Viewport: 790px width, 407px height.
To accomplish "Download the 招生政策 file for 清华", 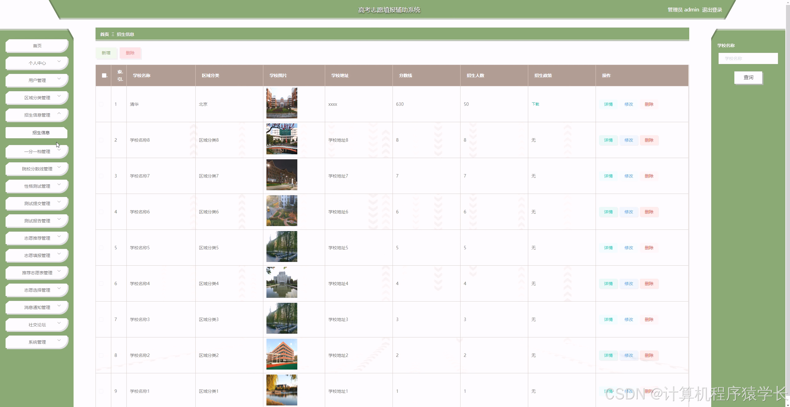I will [535, 104].
